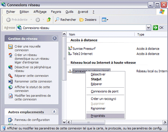
Task: Click the Créer une nouvelle connexion icon
Action: 10,47
